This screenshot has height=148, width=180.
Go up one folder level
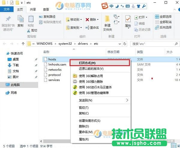tap(23, 44)
